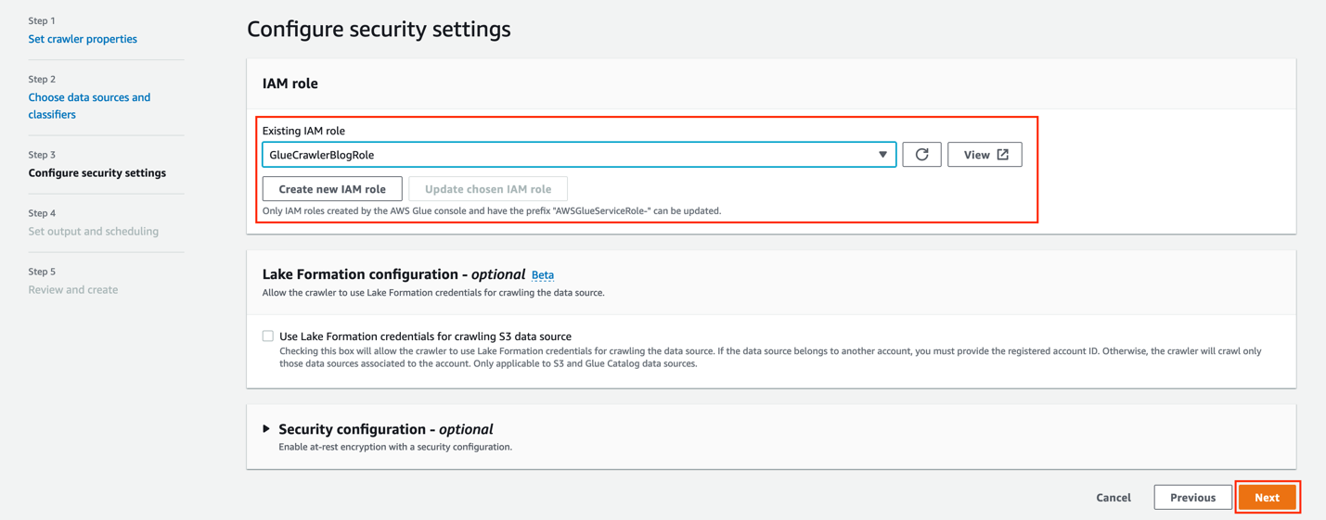Open the Existing IAM role dropdown arrow
This screenshot has width=1326, height=520.
coord(882,155)
